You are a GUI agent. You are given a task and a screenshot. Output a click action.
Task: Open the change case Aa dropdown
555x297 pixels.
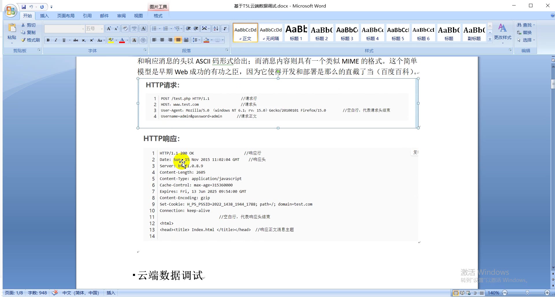pos(101,40)
